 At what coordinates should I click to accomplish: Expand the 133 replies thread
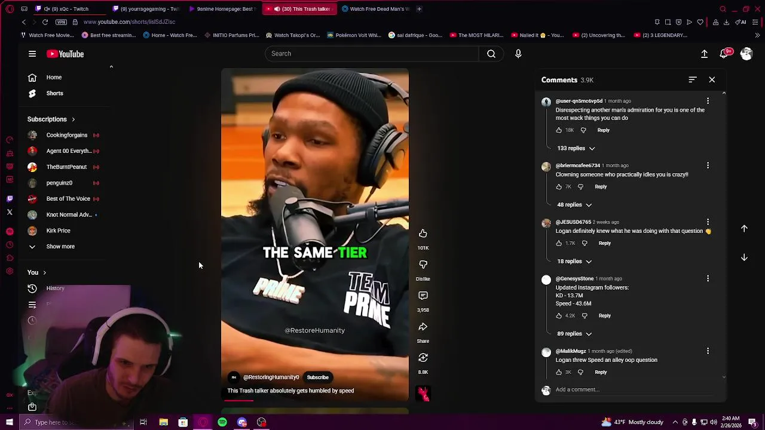[576, 148]
